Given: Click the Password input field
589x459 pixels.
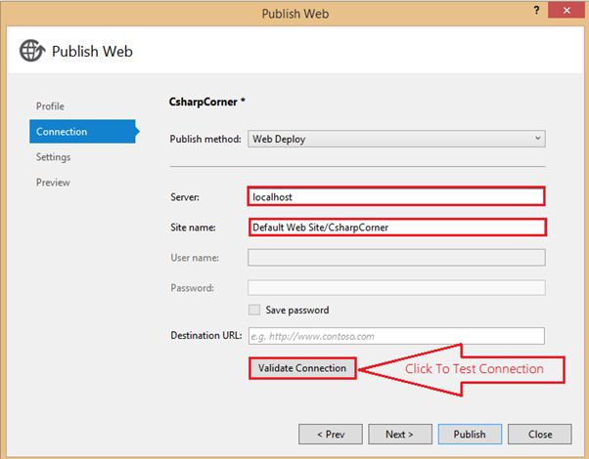Looking at the screenshot, I should pos(395,288).
